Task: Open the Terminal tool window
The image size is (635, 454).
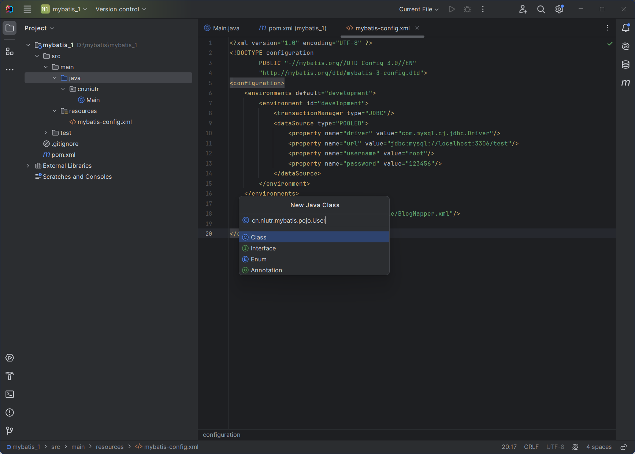Action: [x=10, y=394]
